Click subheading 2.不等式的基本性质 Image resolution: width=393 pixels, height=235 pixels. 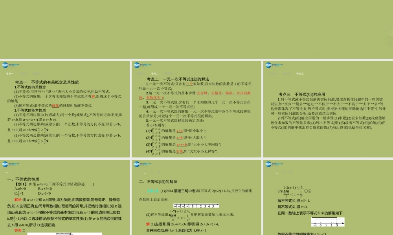tap(30, 110)
